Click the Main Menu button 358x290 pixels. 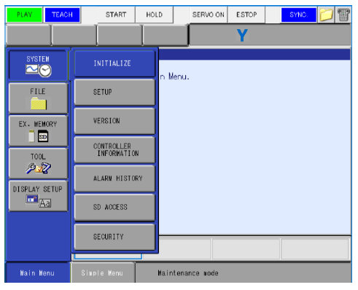tap(37, 273)
